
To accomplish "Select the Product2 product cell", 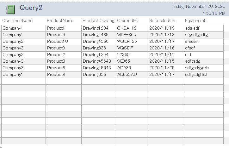I will tap(56, 54).
